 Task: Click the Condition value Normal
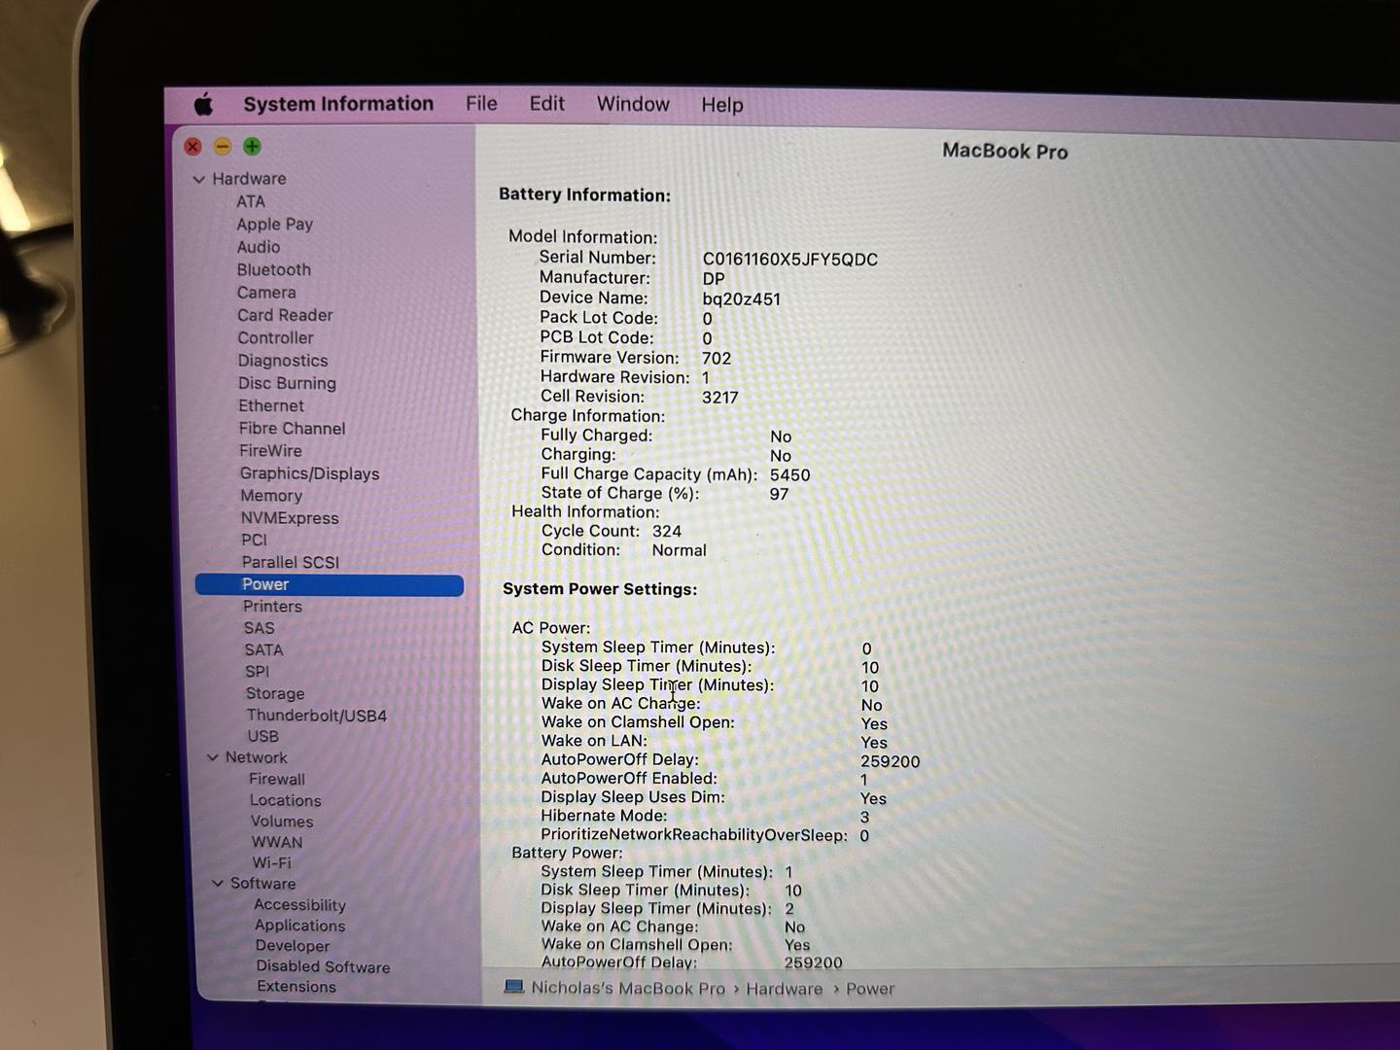pos(679,550)
